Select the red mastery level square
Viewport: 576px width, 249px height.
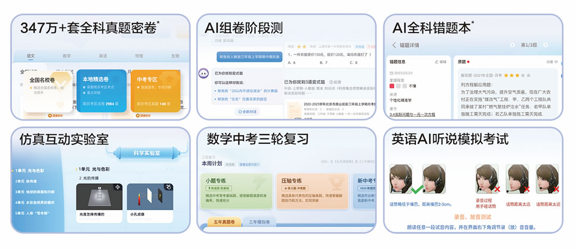tap(392, 86)
